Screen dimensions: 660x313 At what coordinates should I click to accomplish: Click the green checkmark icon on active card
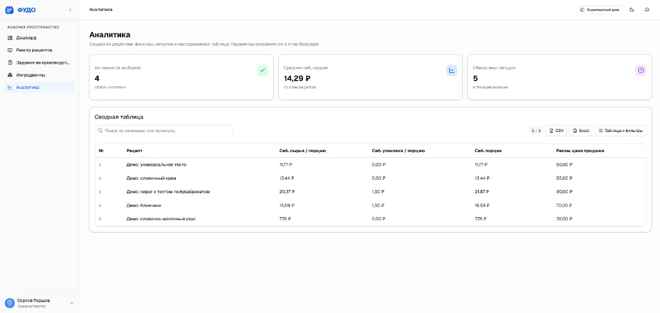point(262,70)
